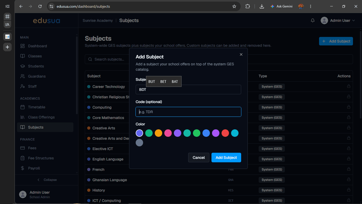Click the lock icon for Career Technology
Screen dimensions: 362x204
coord(348,87)
